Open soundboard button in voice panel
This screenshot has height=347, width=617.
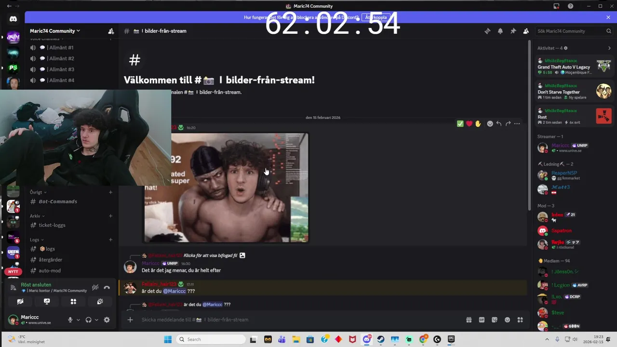coord(100,302)
